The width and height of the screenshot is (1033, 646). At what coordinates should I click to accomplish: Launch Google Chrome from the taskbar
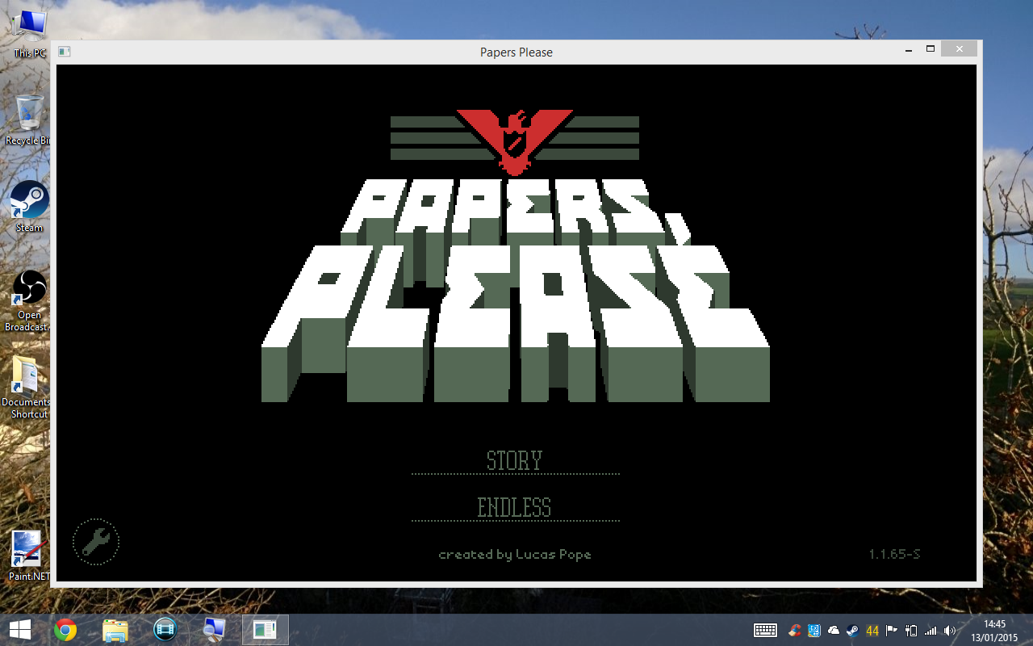pos(65,630)
